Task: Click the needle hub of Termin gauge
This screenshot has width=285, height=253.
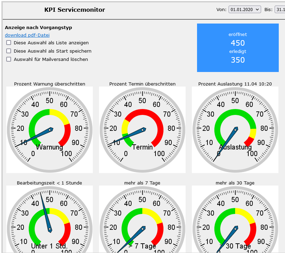Action: click(x=143, y=130)
